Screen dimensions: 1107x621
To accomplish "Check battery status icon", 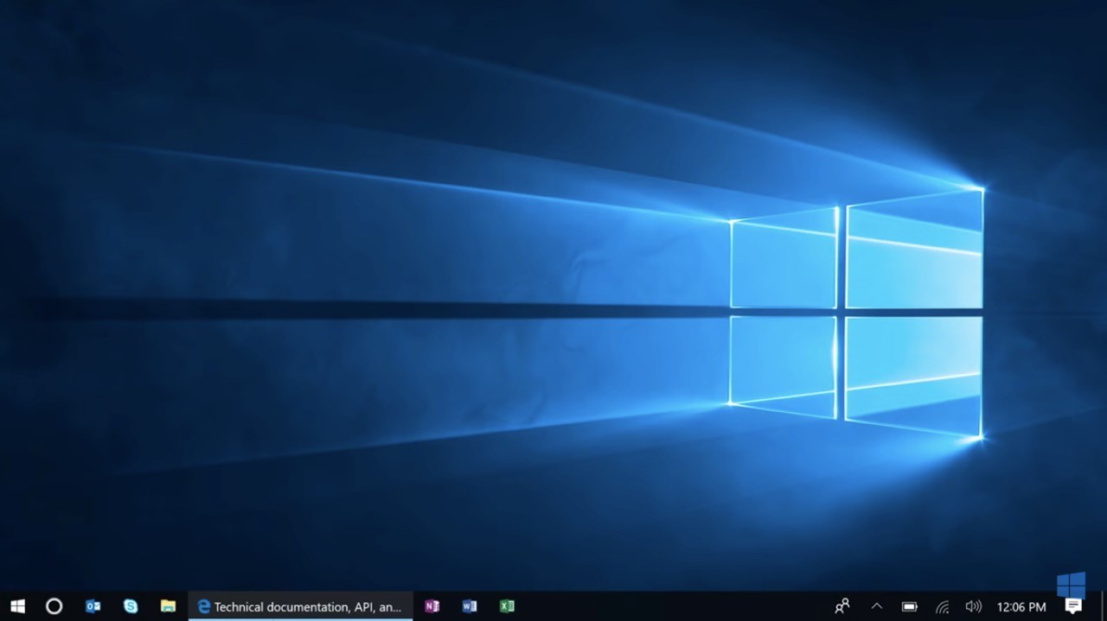I will click(909, 606).
